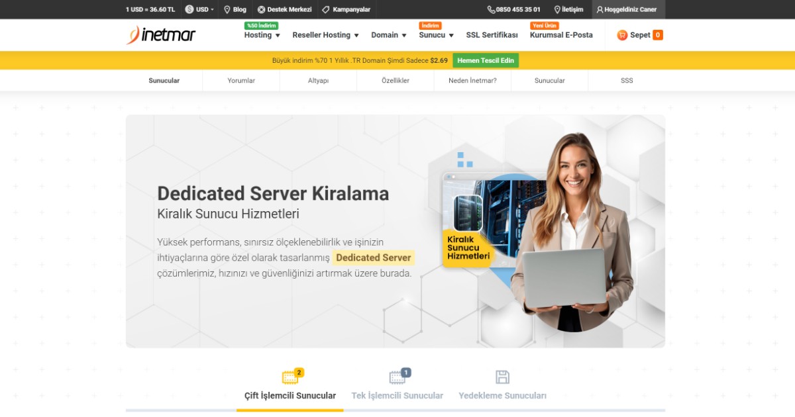Expand the Sunucu menu

click(x=437, y=35)
